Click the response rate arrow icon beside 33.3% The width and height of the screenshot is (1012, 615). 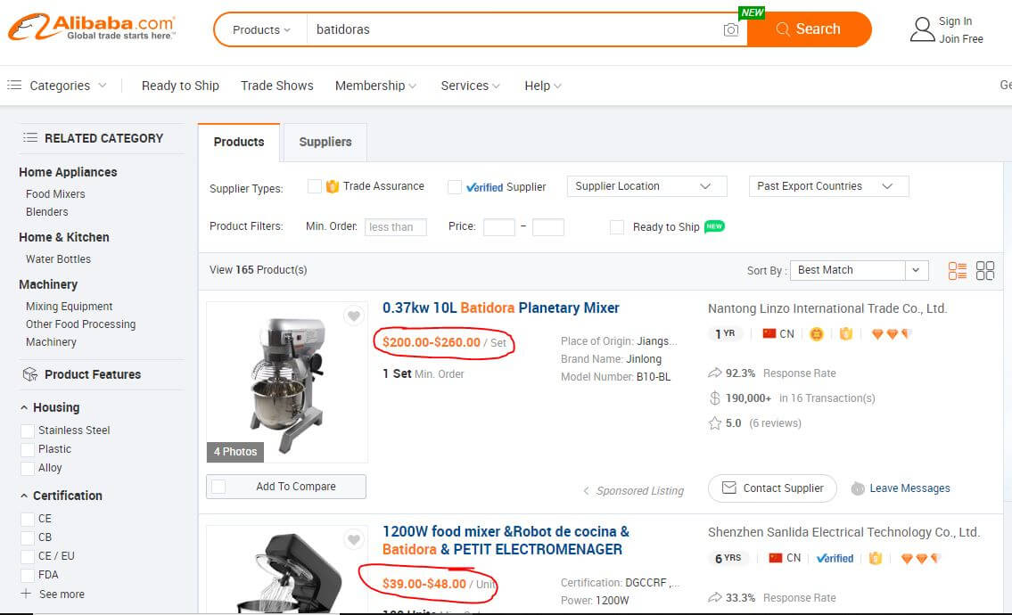715,597
